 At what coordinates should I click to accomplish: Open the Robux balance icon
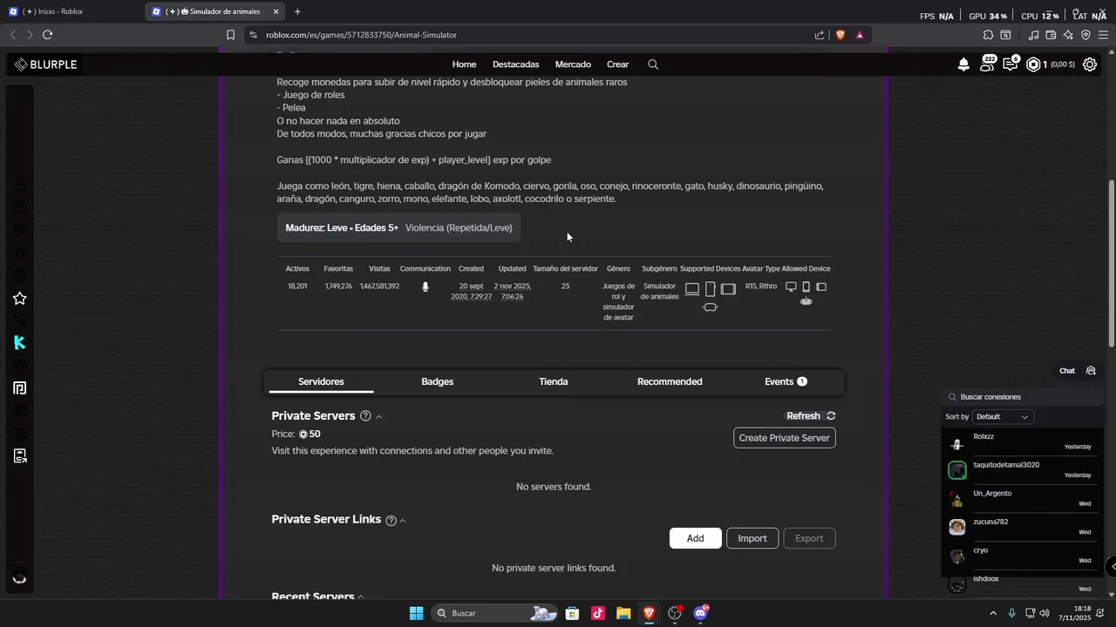pyautogui.click(x=1033, y=64)
